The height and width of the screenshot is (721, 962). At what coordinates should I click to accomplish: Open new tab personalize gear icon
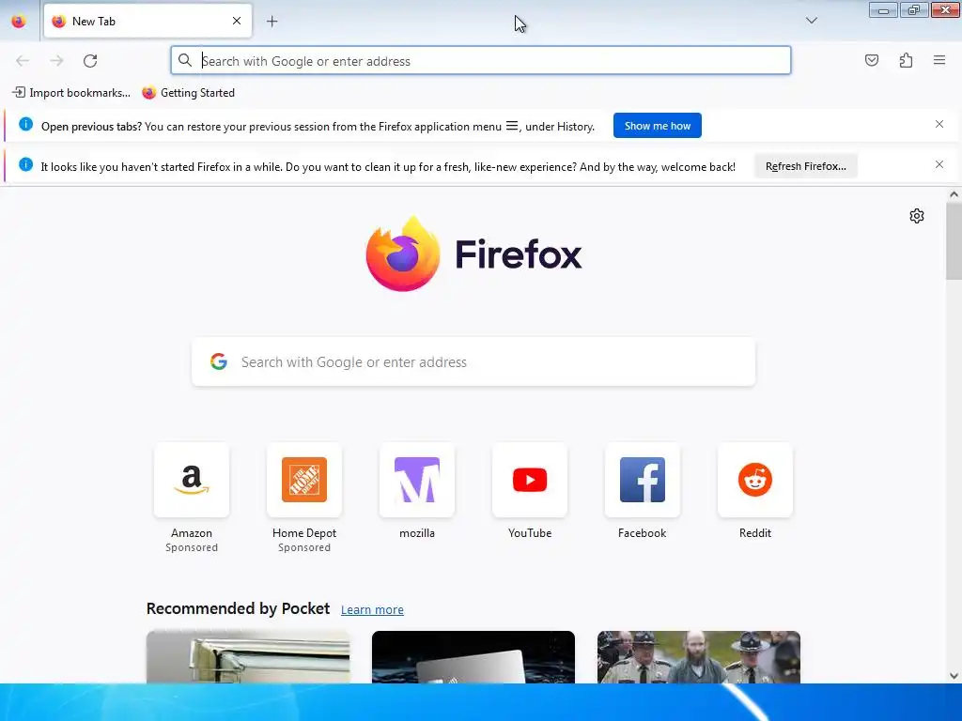tap(917, 216)
